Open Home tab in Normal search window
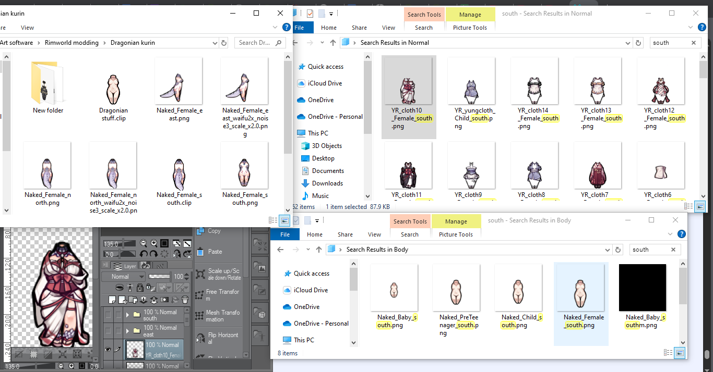Screen dimensions: 713x372 coord(329,28)
